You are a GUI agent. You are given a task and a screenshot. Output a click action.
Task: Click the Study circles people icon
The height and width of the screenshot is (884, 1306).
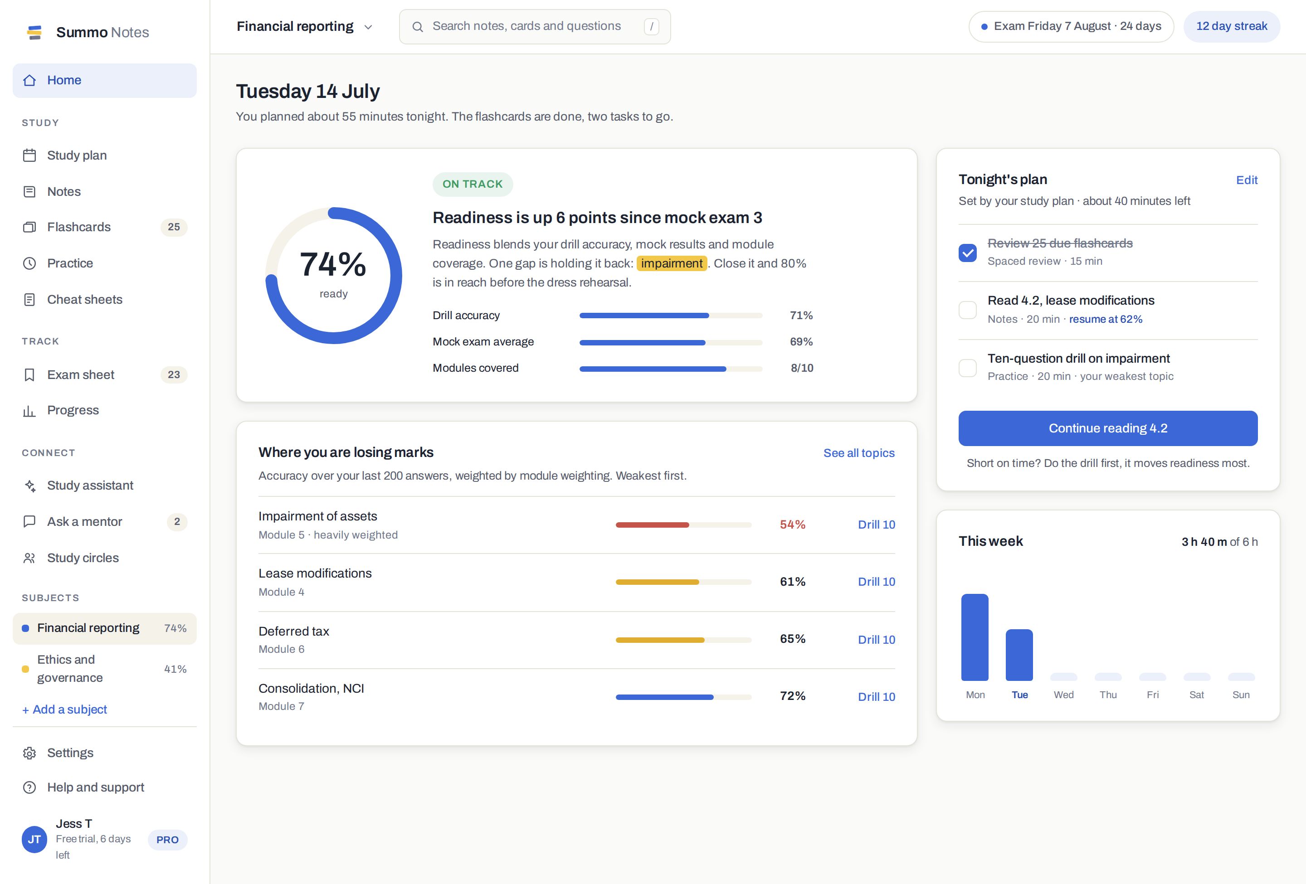[x=30, y=558]
